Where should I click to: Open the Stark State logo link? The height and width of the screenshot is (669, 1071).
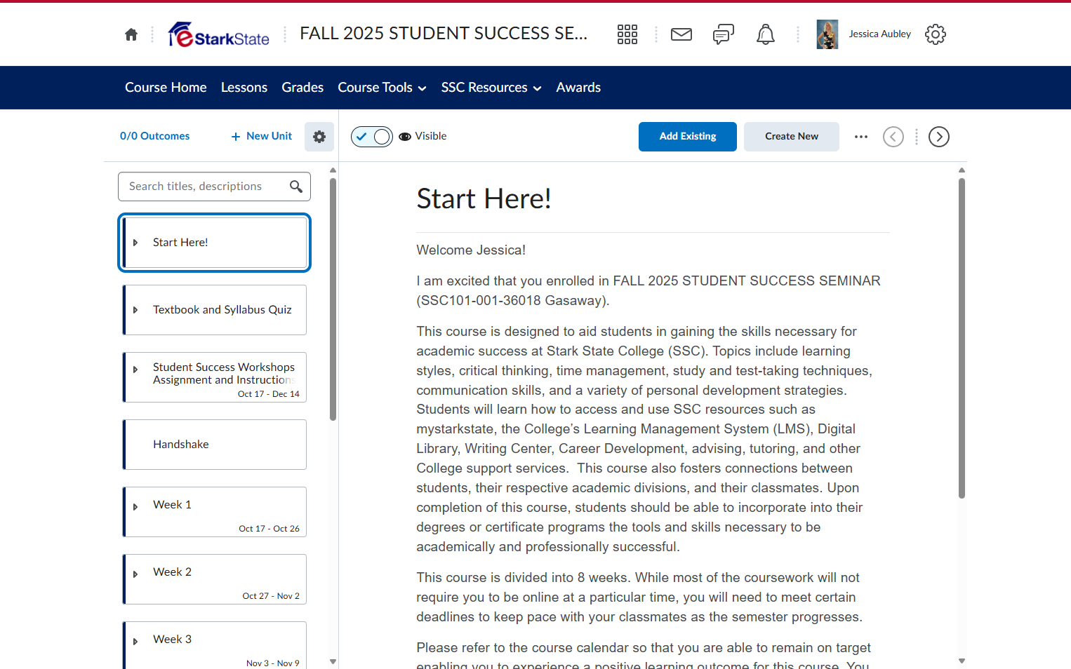coord(219,34)
